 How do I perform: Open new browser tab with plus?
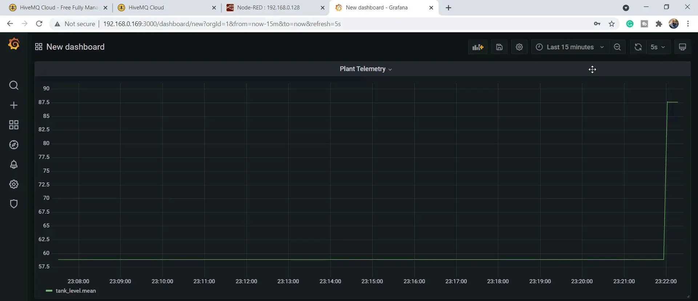coord(449,8)
